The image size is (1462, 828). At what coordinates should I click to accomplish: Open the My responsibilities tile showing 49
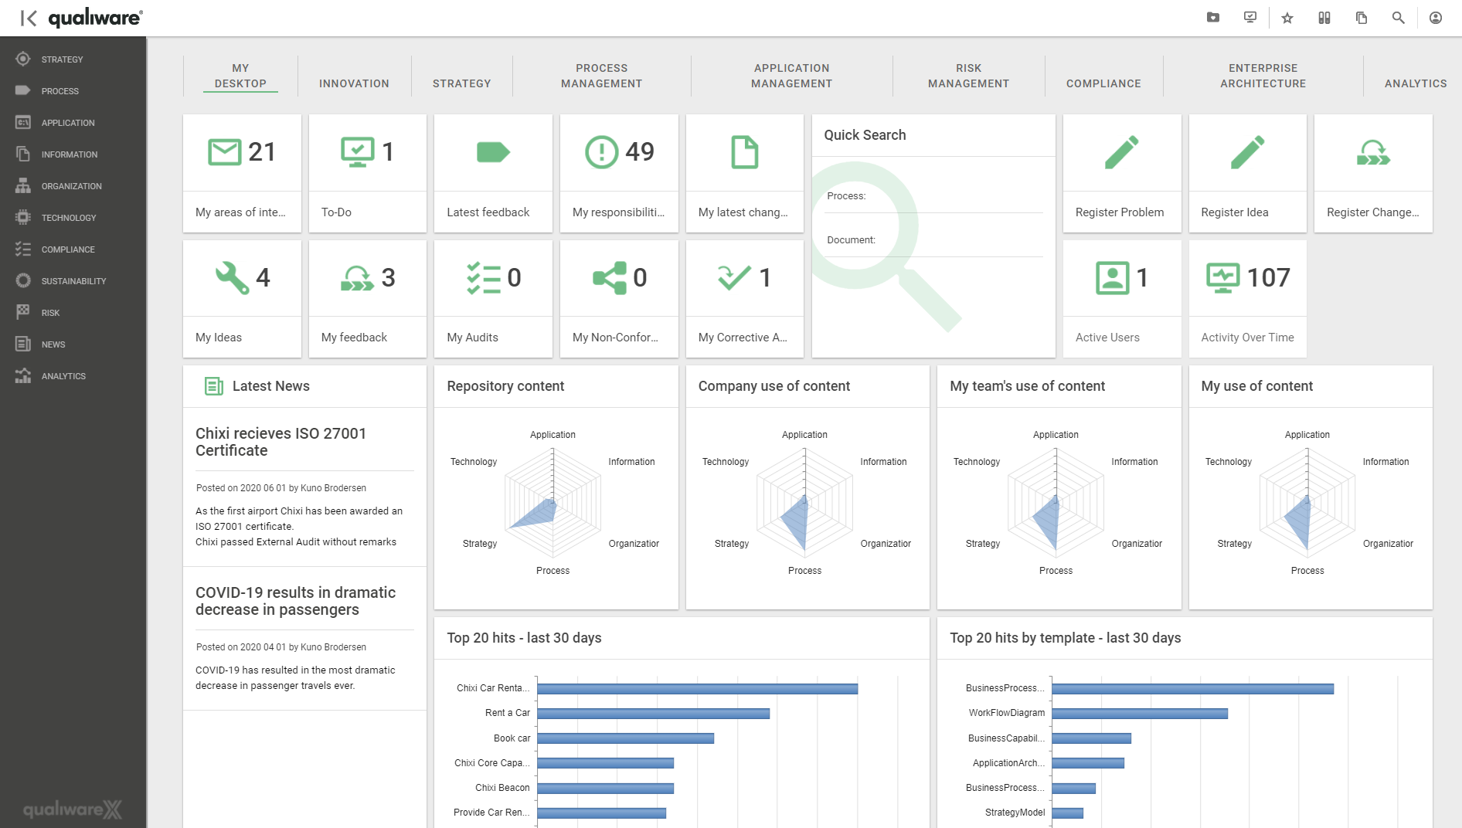[x=619, y=173]
